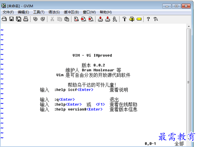Open Find and Replace toolbar icon
Screen dimensions: 198x147
click(76, 19)
